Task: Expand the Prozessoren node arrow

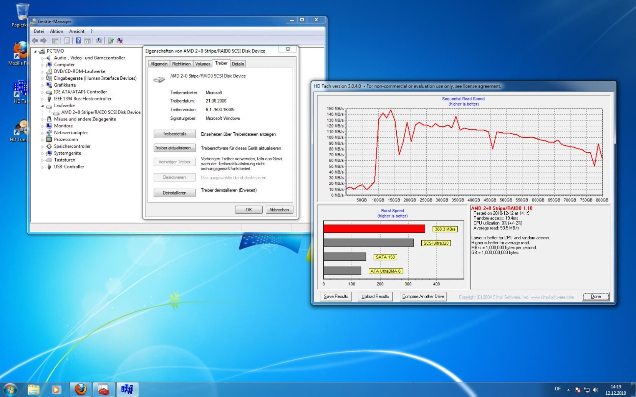Action: point(43,140)
